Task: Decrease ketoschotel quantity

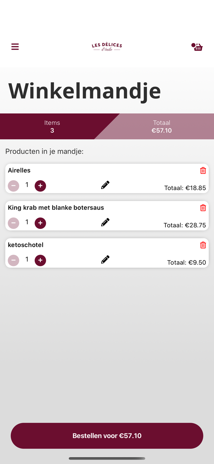Action: (14, 260)
